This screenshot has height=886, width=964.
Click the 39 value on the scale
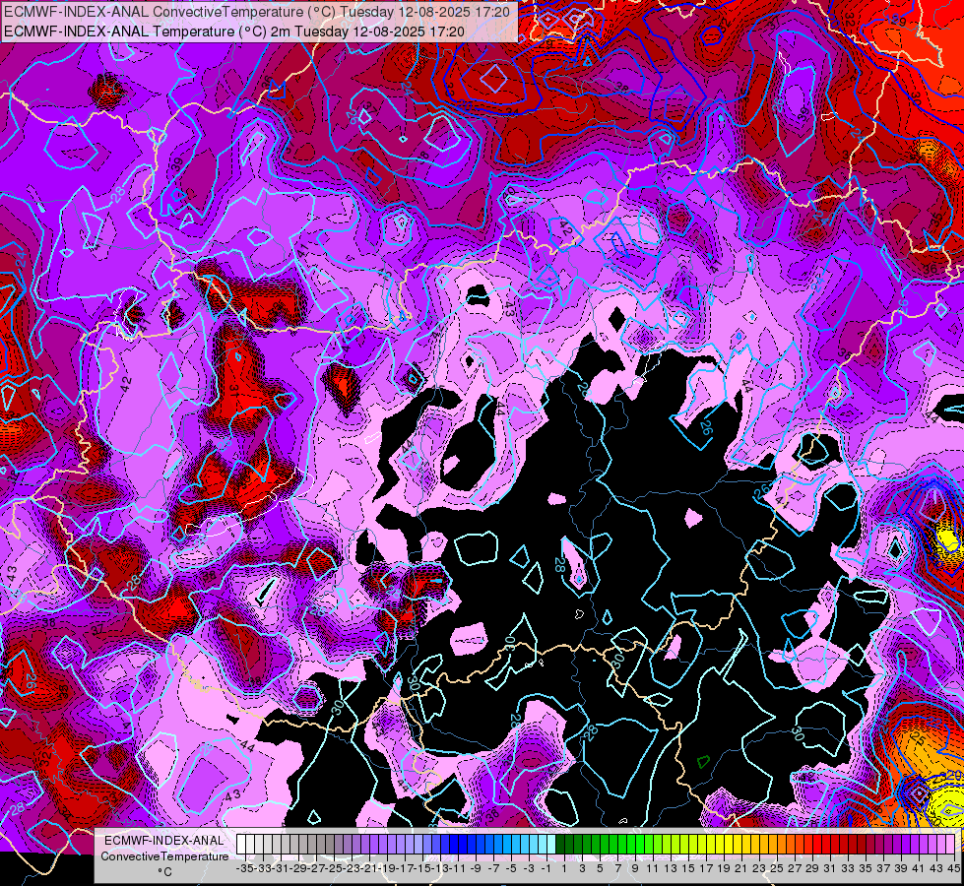tap(901, 869)
